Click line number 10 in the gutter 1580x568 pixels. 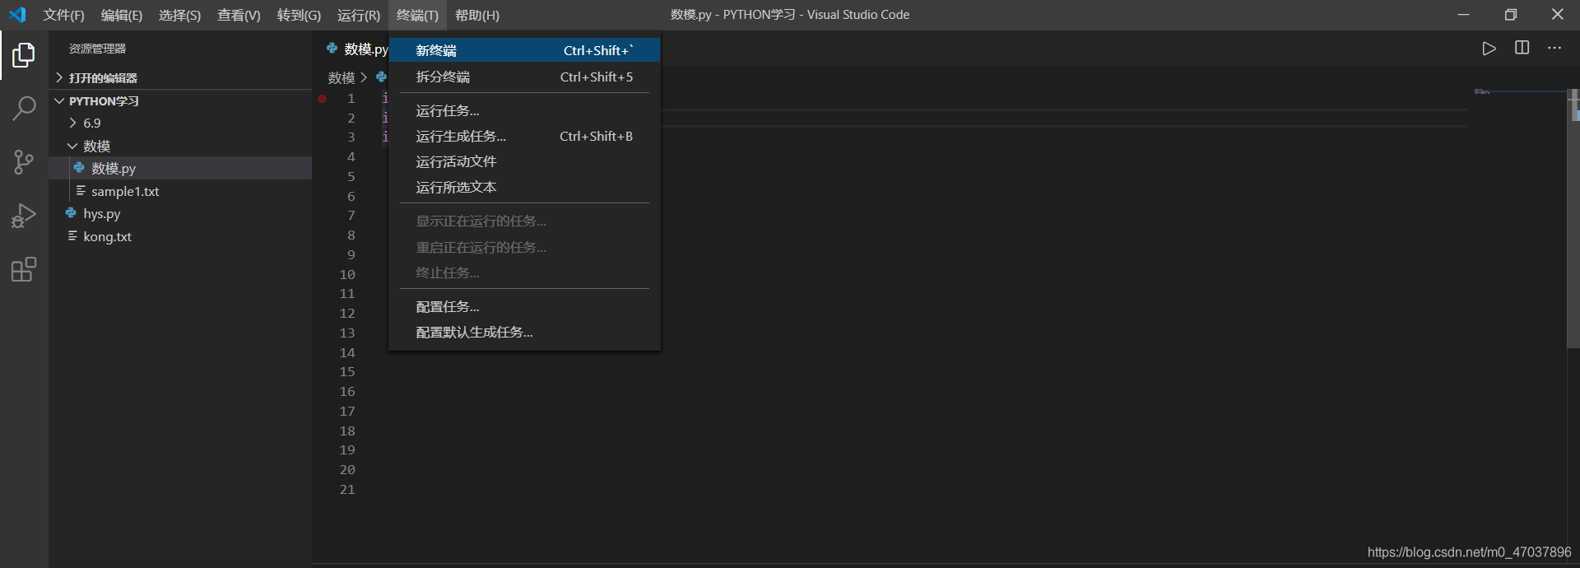(x=347, y=274)
